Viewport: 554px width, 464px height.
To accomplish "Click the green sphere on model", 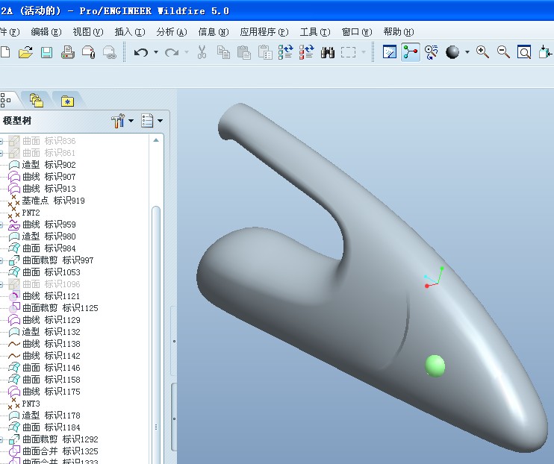I will [435, 366].
